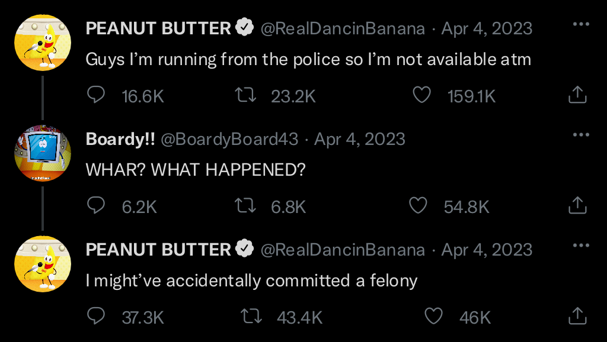This screenshot has height=342, width=607.
Task: Open more options on the first tweet
Action: click(x=581, y=24)
